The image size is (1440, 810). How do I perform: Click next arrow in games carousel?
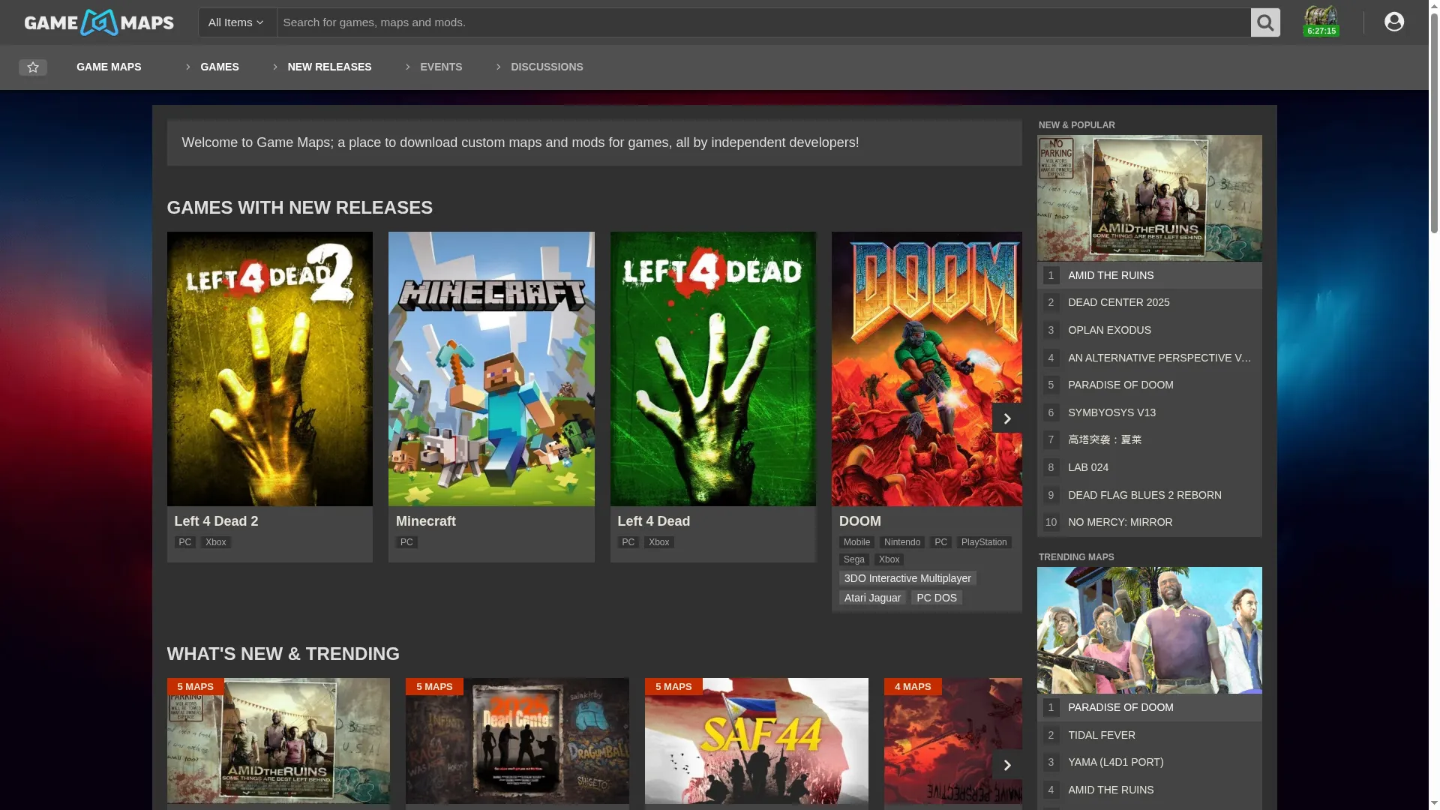(x=1007, y=418)
